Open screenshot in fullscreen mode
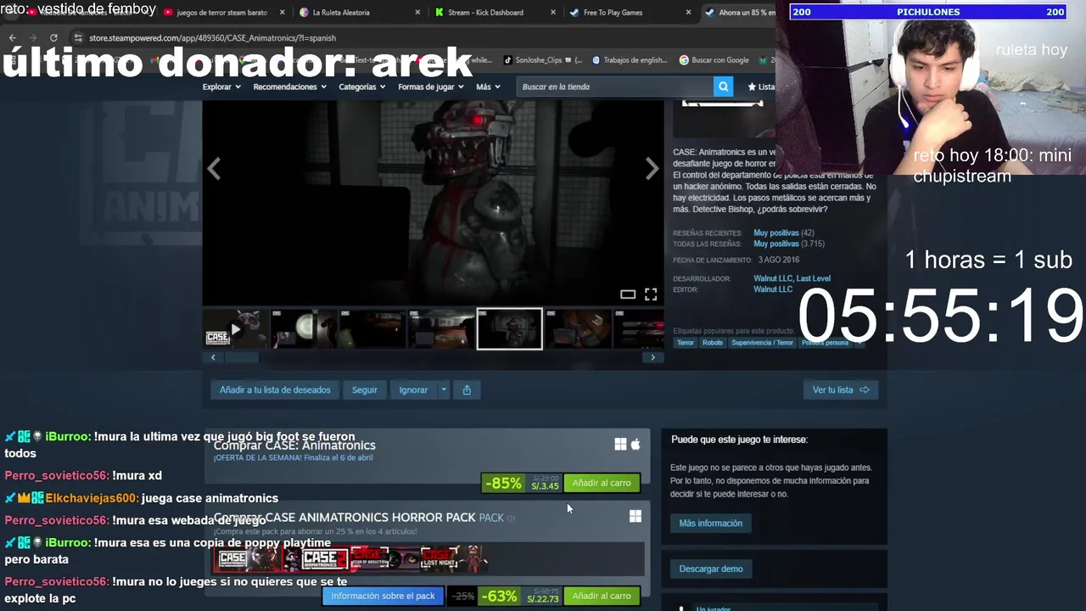 coord(651,294)
